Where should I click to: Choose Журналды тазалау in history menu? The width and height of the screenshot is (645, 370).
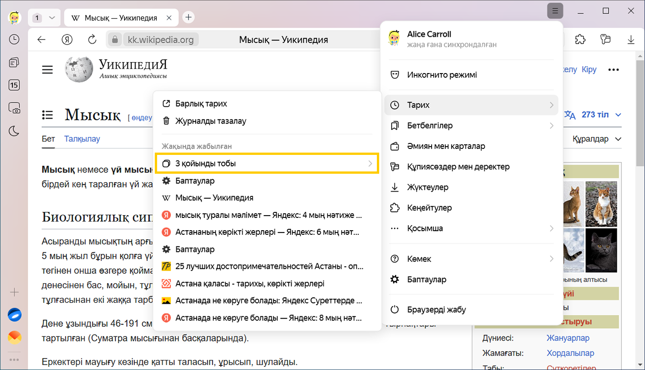pos(211,121)
